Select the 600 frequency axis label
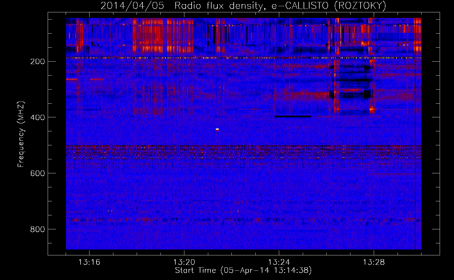This screenshot has height=280, width=454. click(x=38, y=173)
